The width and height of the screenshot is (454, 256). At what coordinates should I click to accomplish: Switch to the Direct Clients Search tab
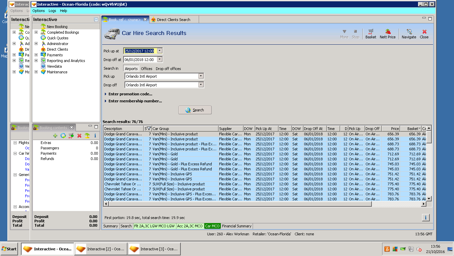(x=173, y=20)
